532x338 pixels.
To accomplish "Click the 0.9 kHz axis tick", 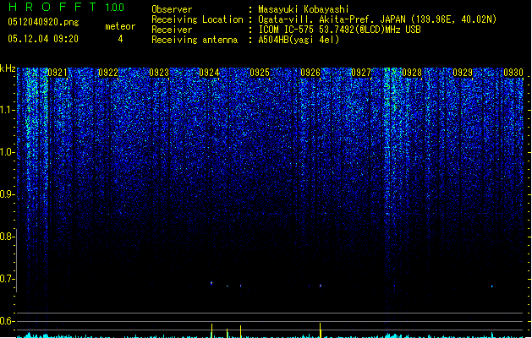I will click(x=7, y=194).
